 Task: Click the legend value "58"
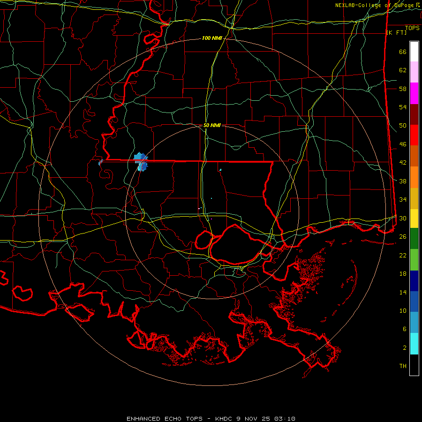403,89
